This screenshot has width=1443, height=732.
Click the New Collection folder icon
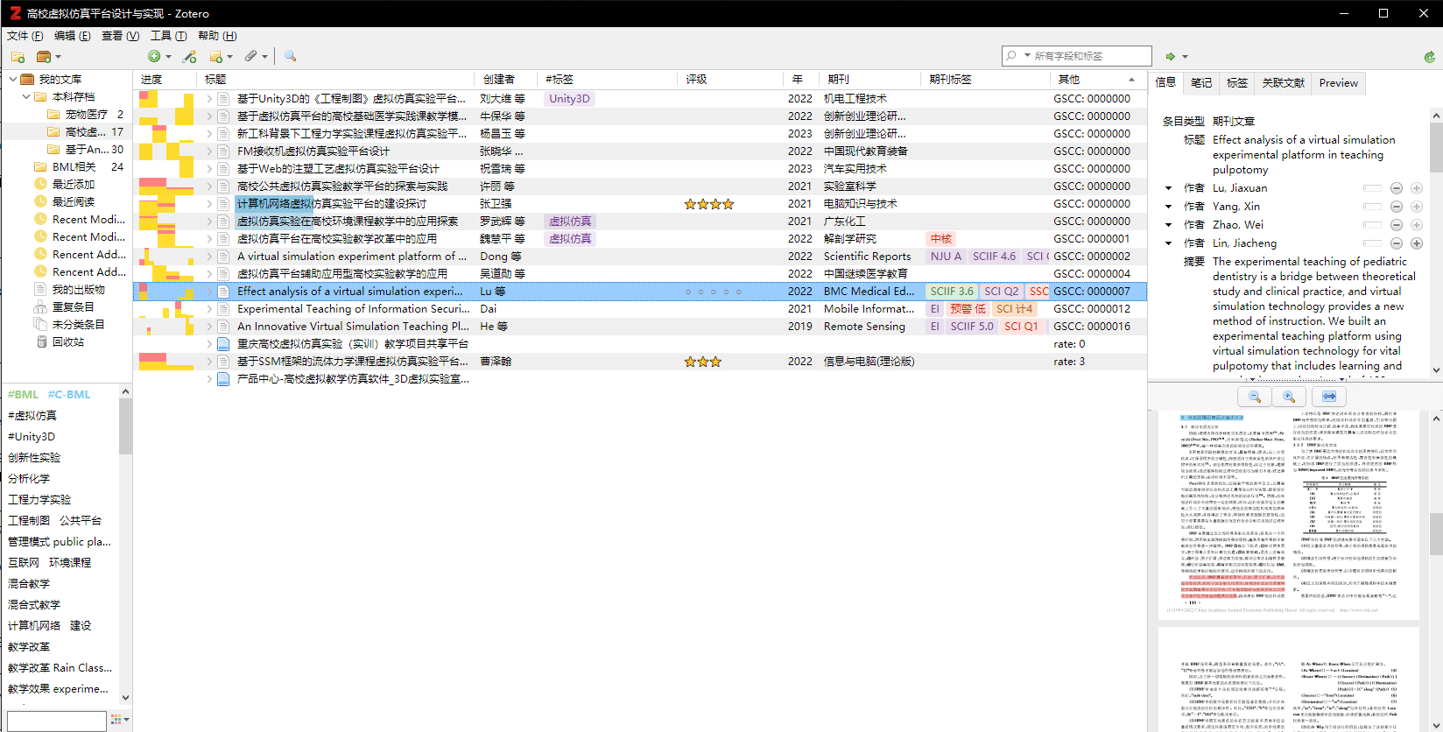pos(18,57)
